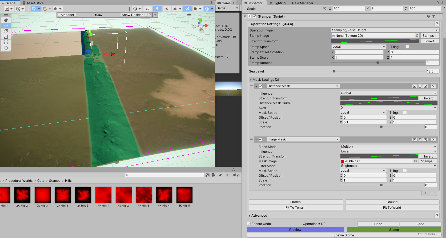Enable Stamp Space Tiling checkbox

pyautogui.click(x=407, y=47)
